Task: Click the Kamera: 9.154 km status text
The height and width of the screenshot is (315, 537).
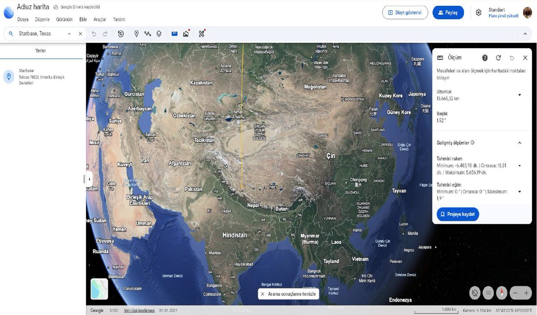Action: pyautogui.click(x=477, y=311)
